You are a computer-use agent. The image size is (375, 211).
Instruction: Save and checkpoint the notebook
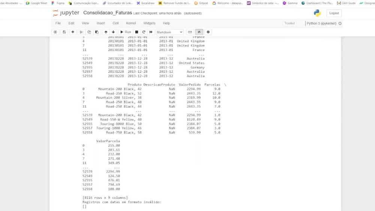click(x=64, y=32)
